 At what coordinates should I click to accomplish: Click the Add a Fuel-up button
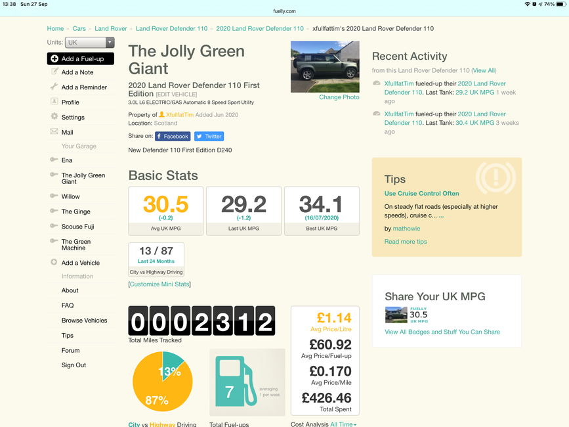click(x=81, y=58)
